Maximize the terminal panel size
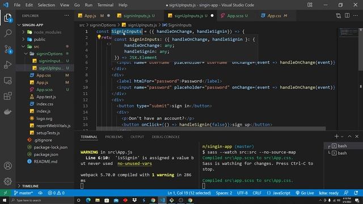This screenshot has width=363, height=204. [349, 137]
